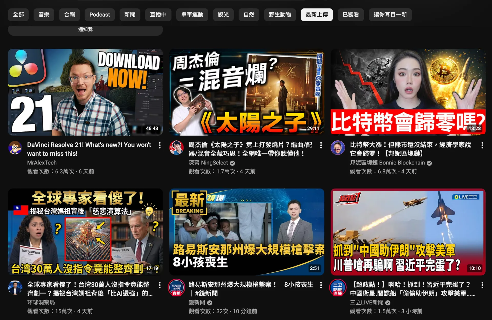
Task: Switch to the Podcast category tab
Action: click(x=99, y=15)
